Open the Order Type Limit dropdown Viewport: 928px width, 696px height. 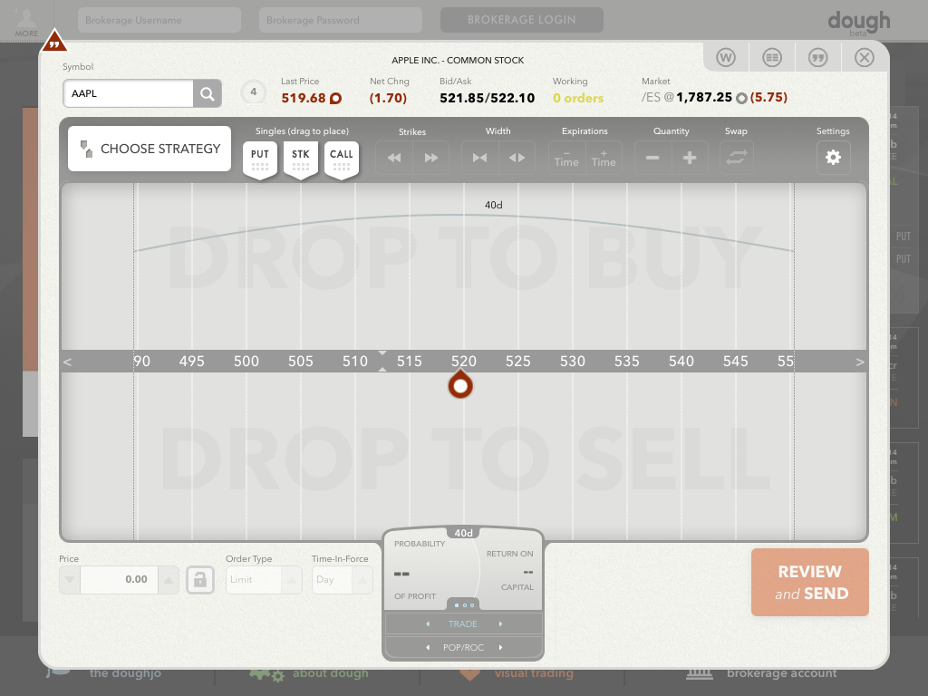(264, 579)
